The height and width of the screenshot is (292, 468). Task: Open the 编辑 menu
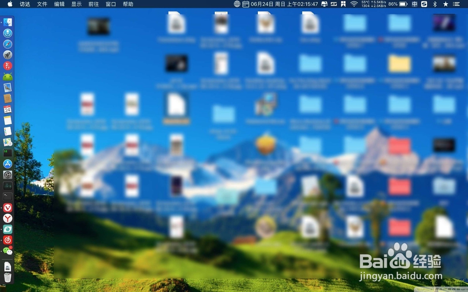tap(59, 4)
